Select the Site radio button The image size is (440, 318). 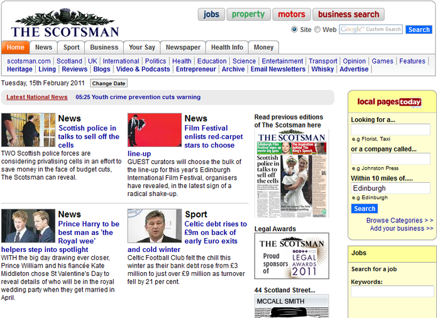(294, 29)
